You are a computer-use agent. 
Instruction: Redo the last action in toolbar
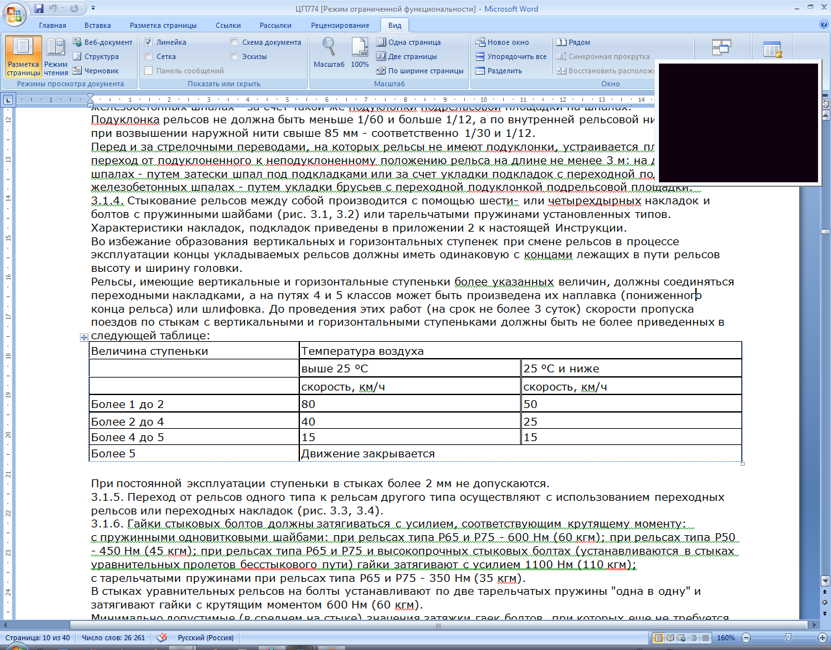pos(74,9)
